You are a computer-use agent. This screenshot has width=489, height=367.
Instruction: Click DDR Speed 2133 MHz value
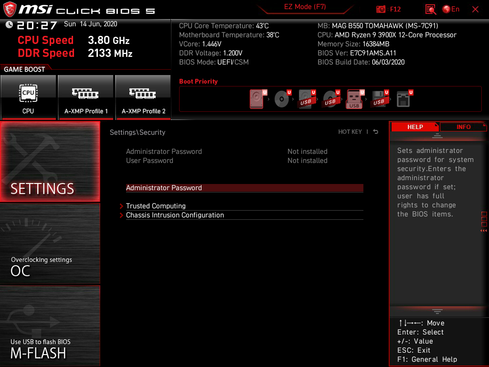tap(110, 53)
